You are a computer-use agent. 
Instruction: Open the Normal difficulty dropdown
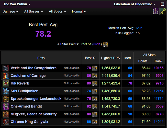pyautogui.click(x=79, y=12)
